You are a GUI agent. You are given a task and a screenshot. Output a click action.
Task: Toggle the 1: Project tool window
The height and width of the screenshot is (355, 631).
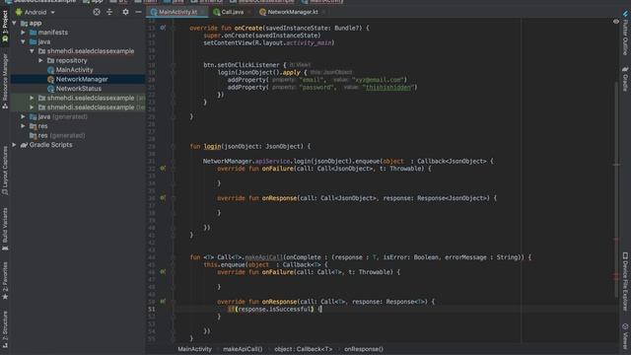coord(5,26)
